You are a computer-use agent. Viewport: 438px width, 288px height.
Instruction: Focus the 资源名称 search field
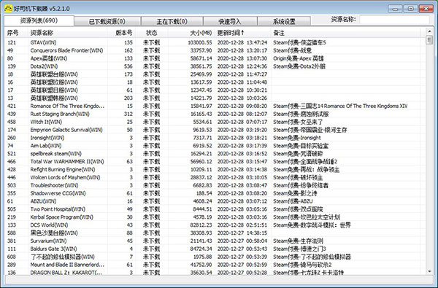[394, 20]
